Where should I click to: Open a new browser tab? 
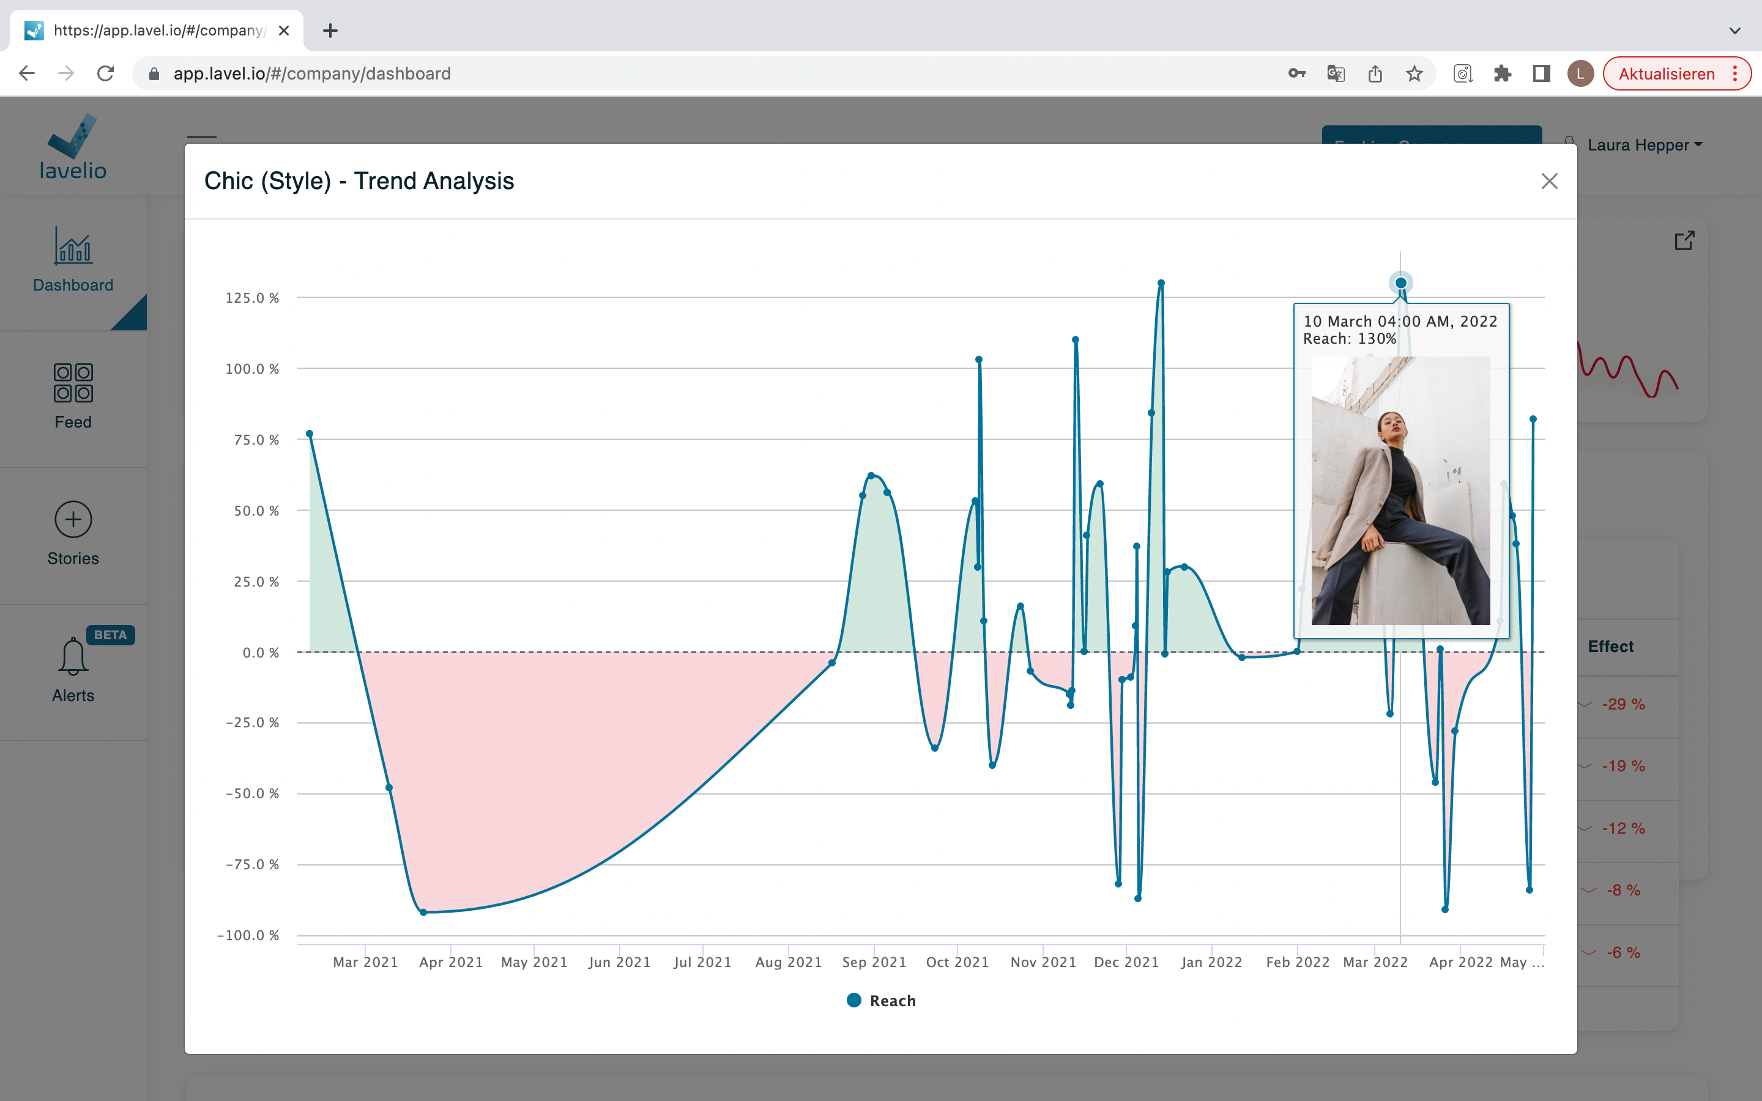pos(330,31)
